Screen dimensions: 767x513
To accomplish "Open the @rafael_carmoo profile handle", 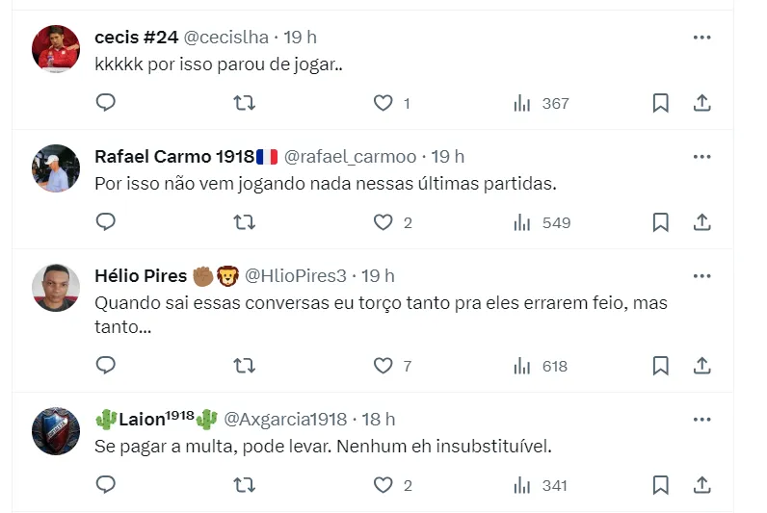I will pyautogui.click(x=351, y=157).
